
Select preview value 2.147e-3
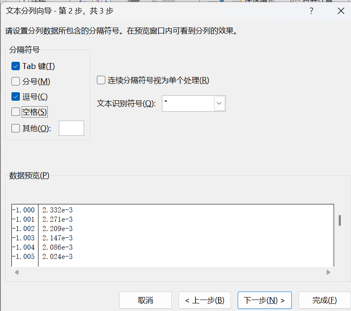[x=58, y=238]
